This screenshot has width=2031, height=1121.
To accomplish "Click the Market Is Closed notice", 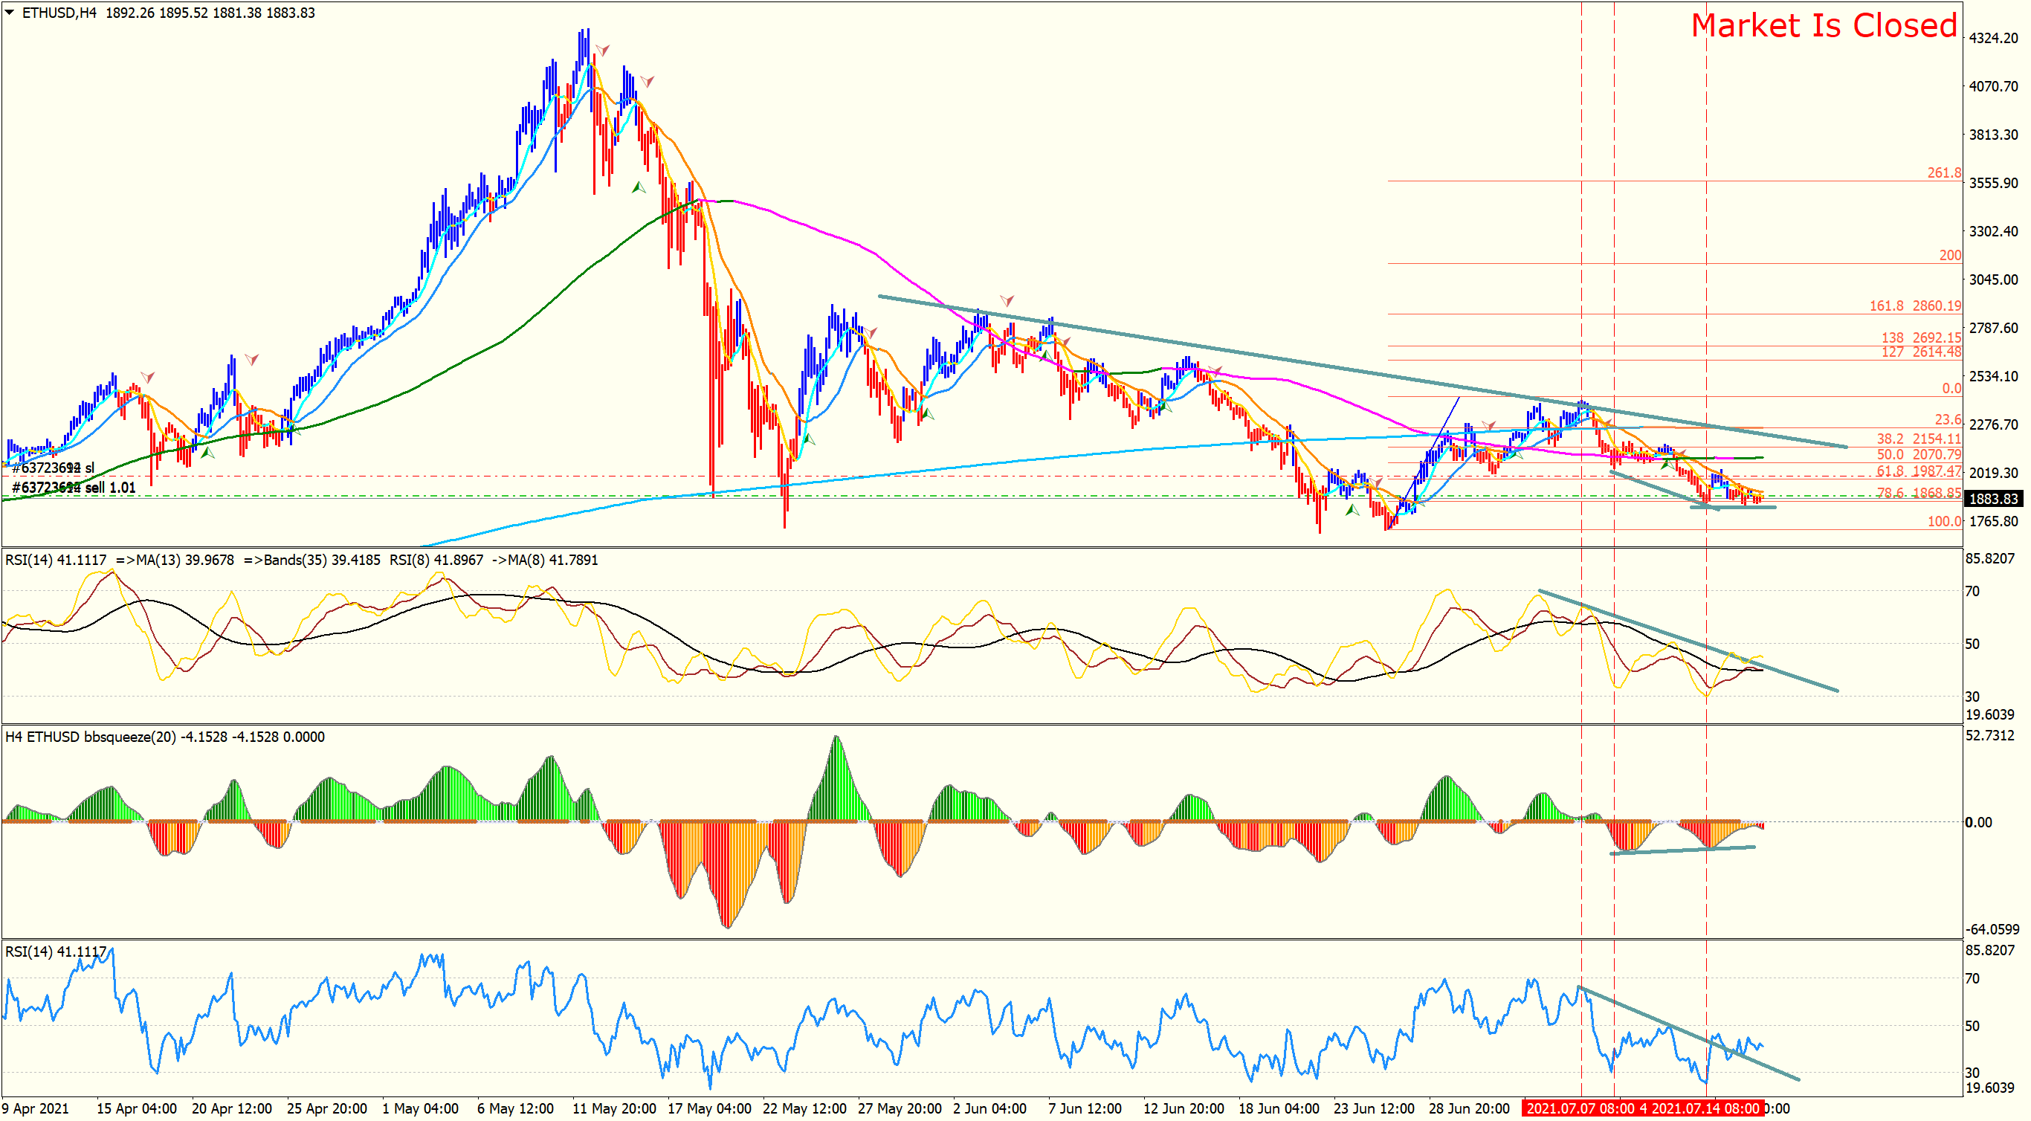I will pyautogui.click(x=1824, y=25).
